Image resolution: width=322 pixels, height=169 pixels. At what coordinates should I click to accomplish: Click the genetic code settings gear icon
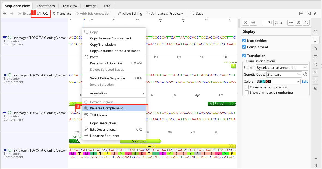click(x=305, y=74)
